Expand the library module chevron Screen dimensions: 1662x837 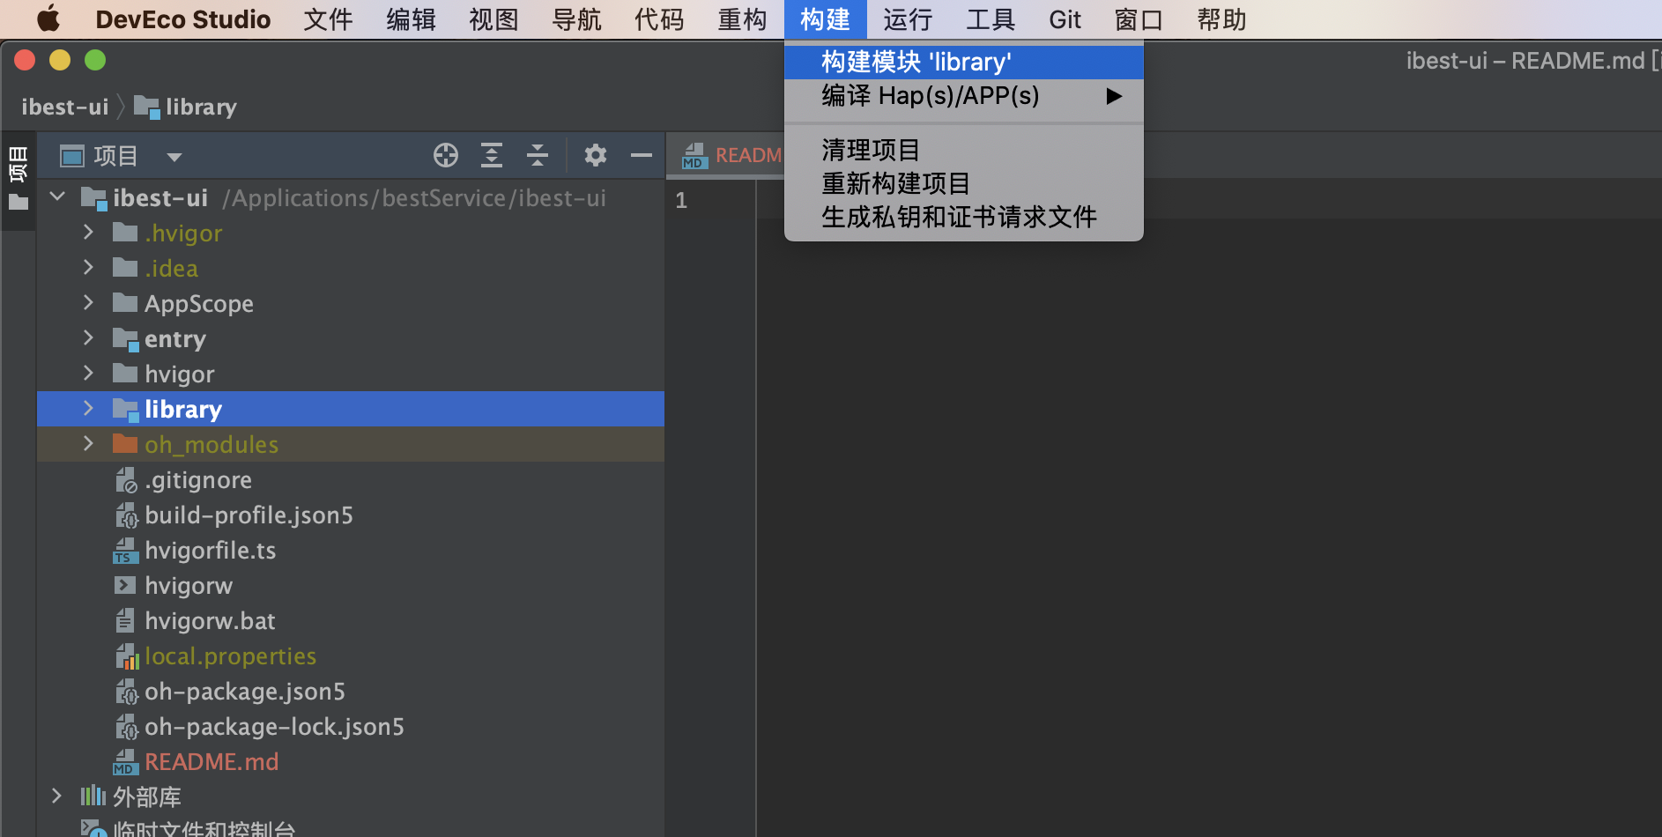pos(88,409)
